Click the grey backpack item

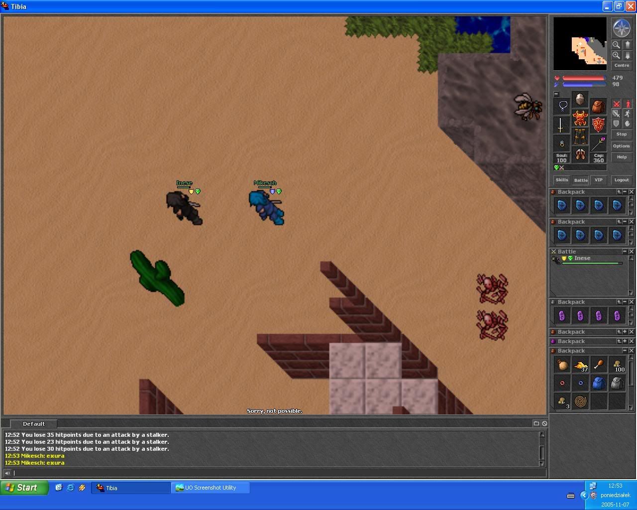coord(617,383)
